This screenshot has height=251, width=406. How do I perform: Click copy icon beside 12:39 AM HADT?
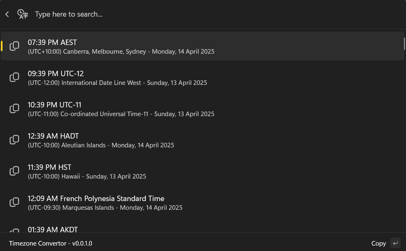[x=15, y=139]
